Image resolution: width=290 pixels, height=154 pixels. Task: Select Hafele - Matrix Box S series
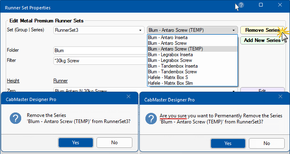[x=192, y=77]
